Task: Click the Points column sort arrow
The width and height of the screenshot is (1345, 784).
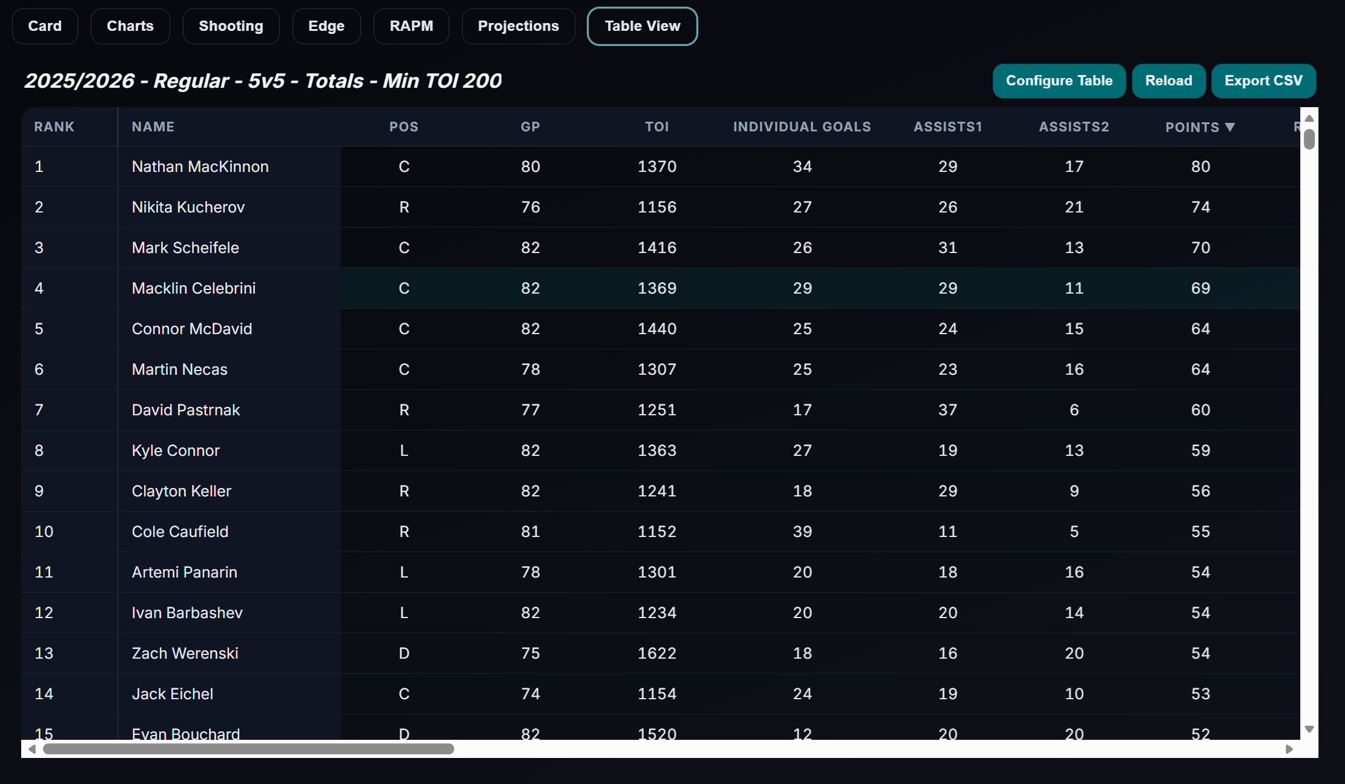Action: click(x=1229, y=127)
